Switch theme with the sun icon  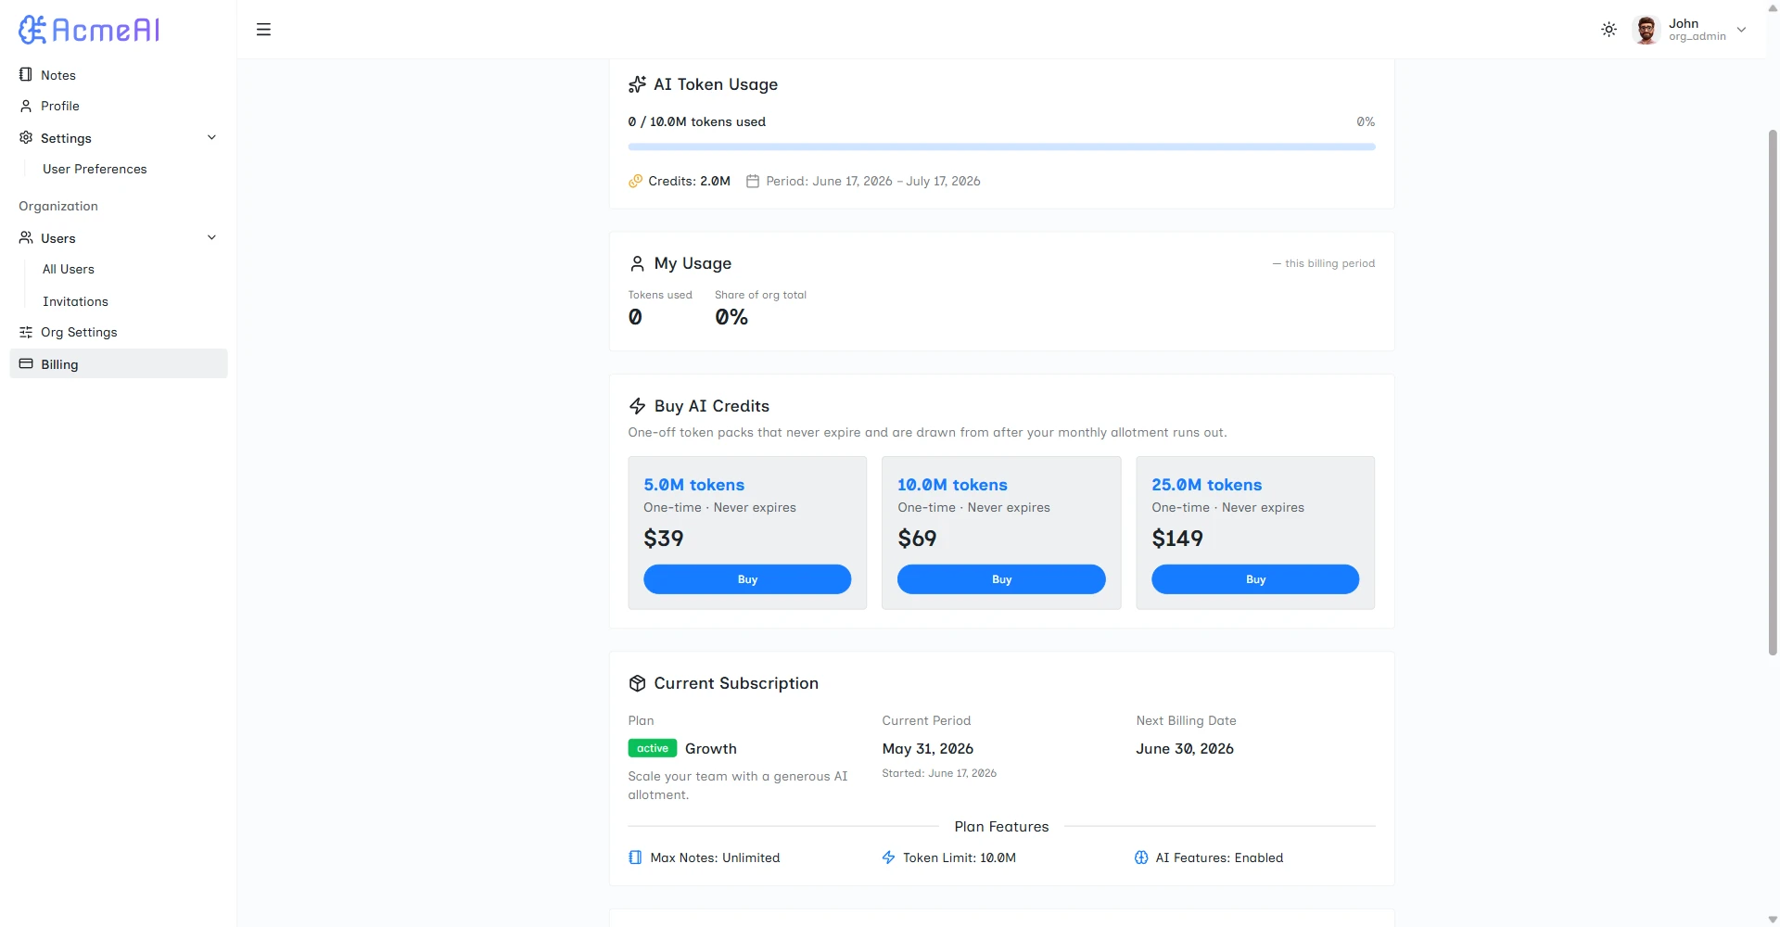1608,30
